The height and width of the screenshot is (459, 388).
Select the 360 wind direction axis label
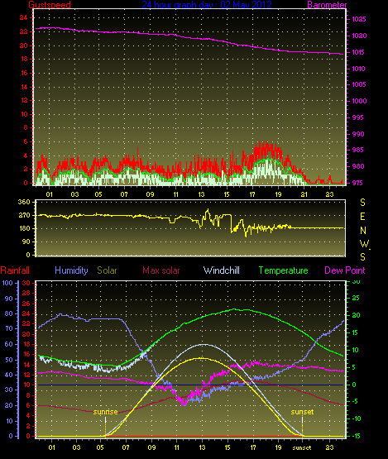[x=24, y=202]
